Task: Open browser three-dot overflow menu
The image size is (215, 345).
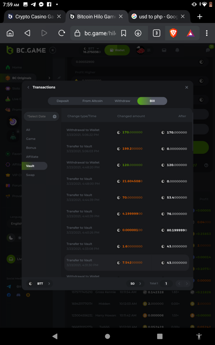Action: point(206,33)
